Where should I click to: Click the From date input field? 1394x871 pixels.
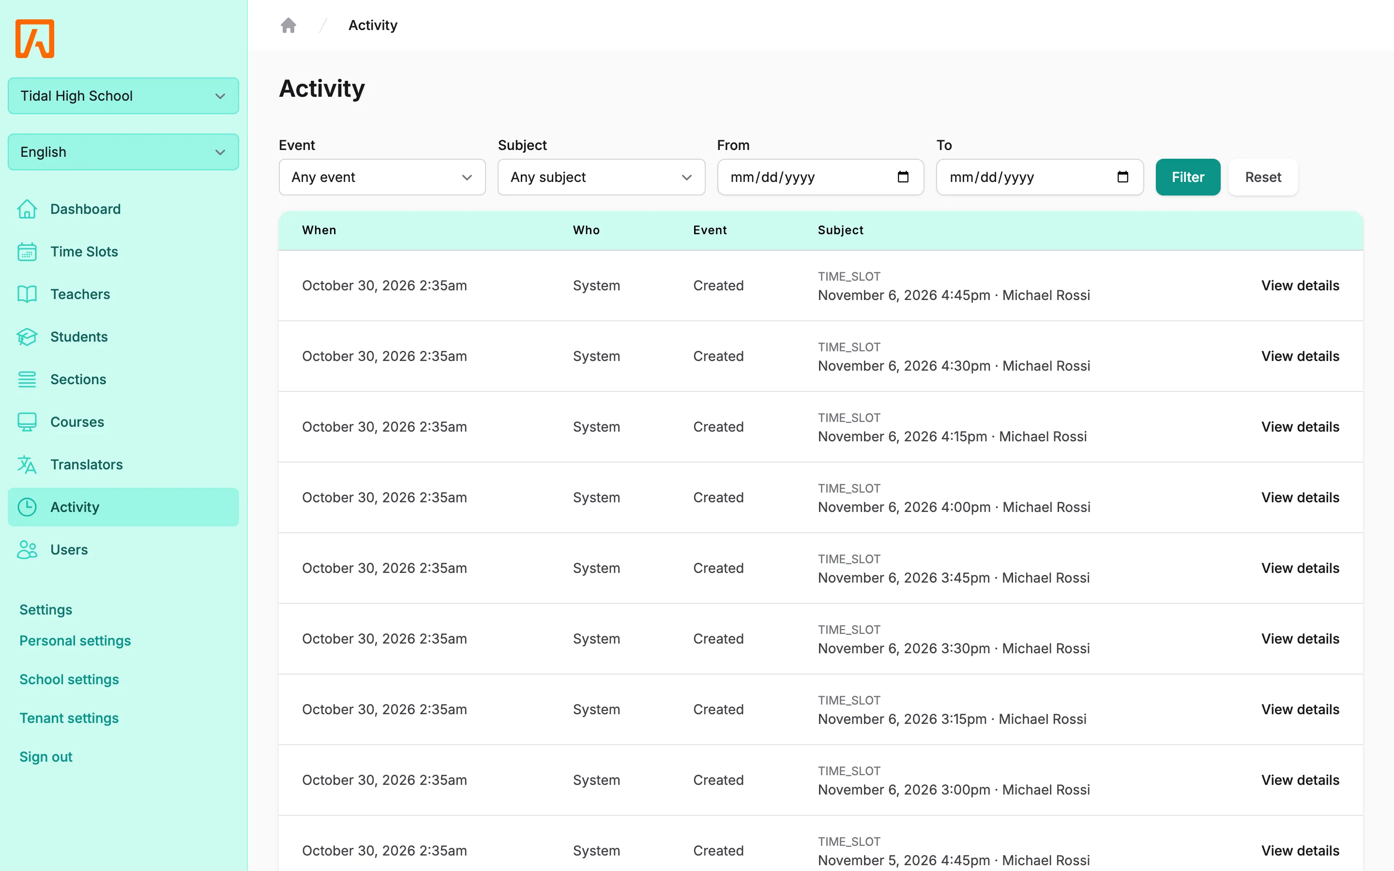[x=820, y=177]
